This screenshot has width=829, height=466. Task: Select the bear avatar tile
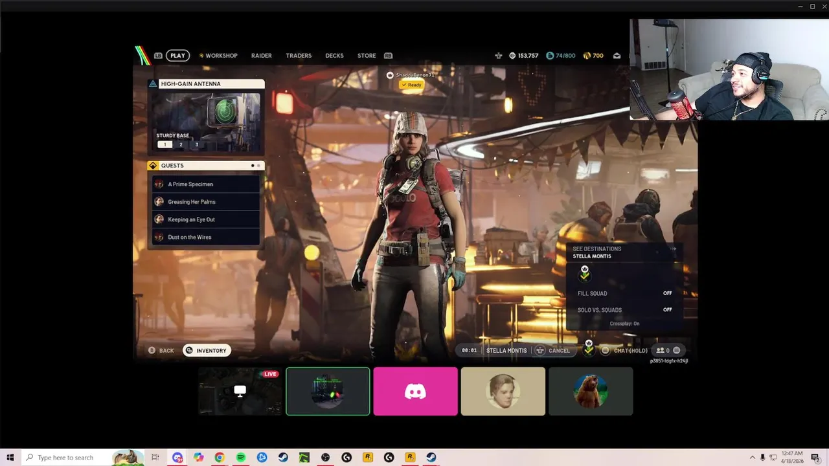(x=590, y=391)
